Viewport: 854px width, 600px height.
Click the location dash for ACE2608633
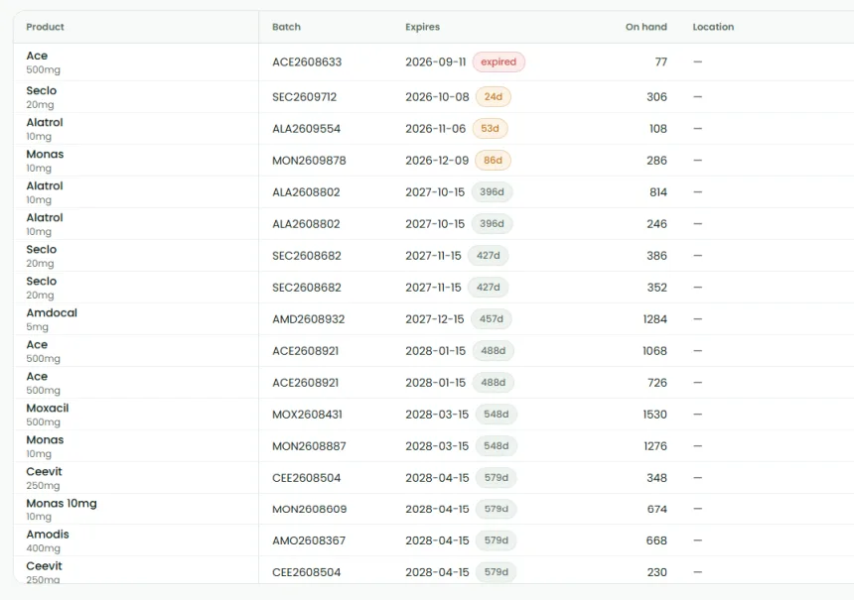697,62
